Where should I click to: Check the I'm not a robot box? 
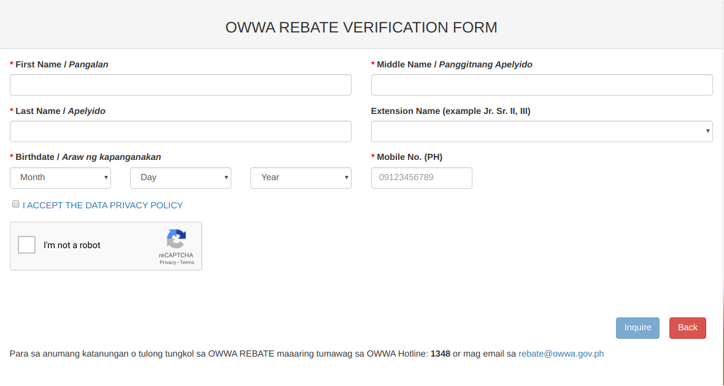(x=27, y=245)
